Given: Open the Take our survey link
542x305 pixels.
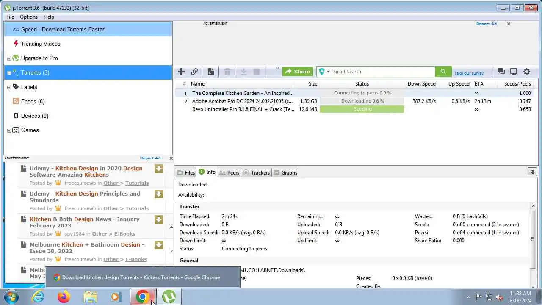Looking at the screenshot, I should [x=469, y=73].
